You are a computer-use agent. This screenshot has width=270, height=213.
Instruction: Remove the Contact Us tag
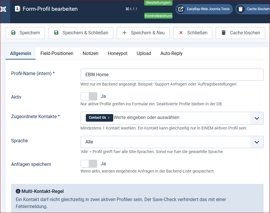[x=109, y=118]
